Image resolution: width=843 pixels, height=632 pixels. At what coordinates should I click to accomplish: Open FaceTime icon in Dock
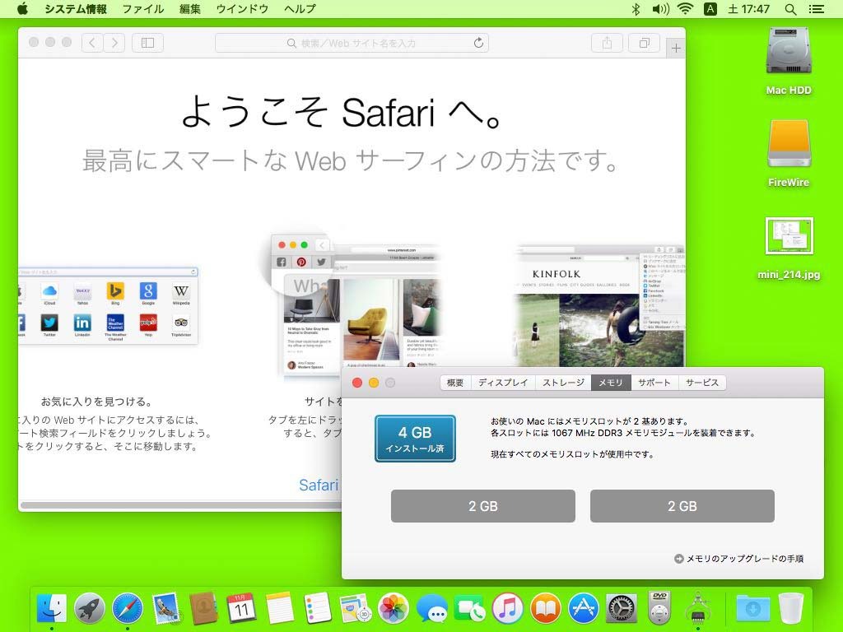[469, 608]
